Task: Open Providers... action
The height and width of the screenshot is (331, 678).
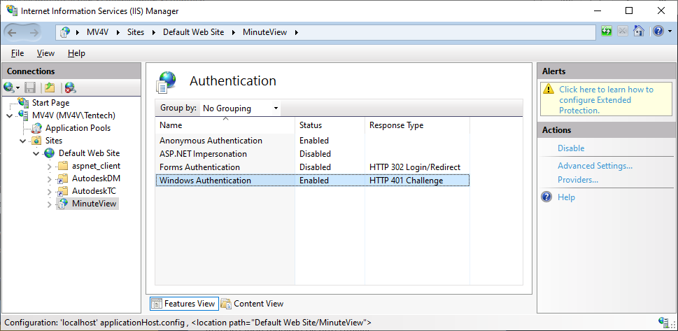Action: pyautogui.click(x=578, y=180)
